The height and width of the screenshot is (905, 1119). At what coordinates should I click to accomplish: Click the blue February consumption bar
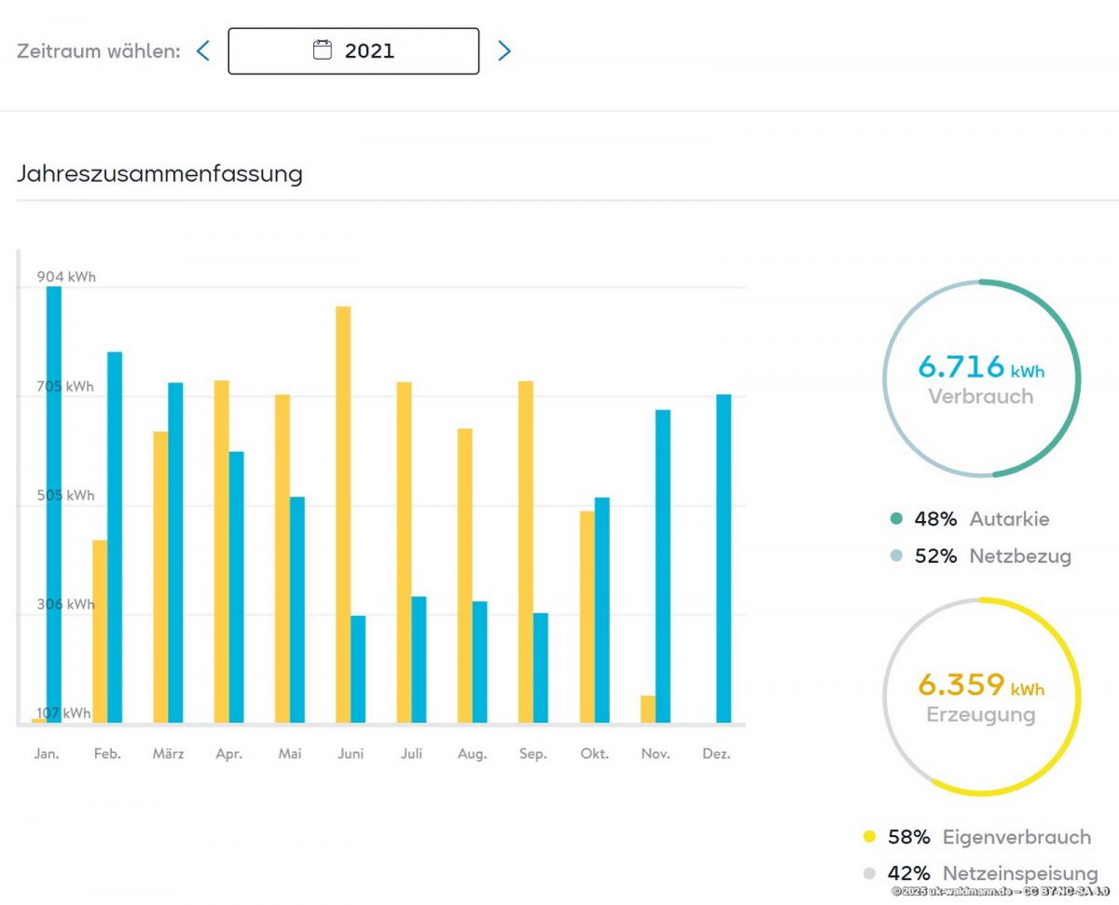pos(115,537)
